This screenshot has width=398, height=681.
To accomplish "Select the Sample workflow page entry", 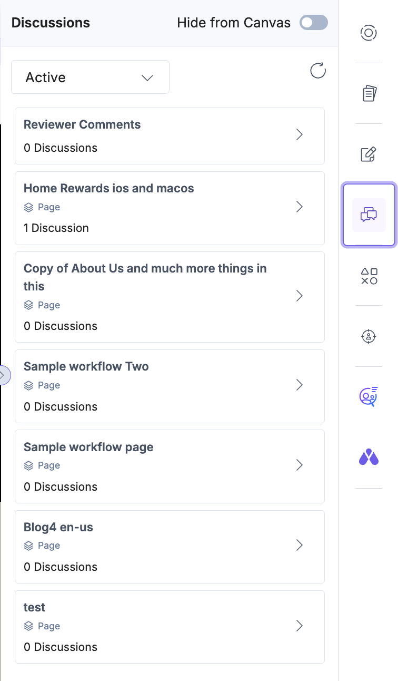I will (x=170, y=466).
